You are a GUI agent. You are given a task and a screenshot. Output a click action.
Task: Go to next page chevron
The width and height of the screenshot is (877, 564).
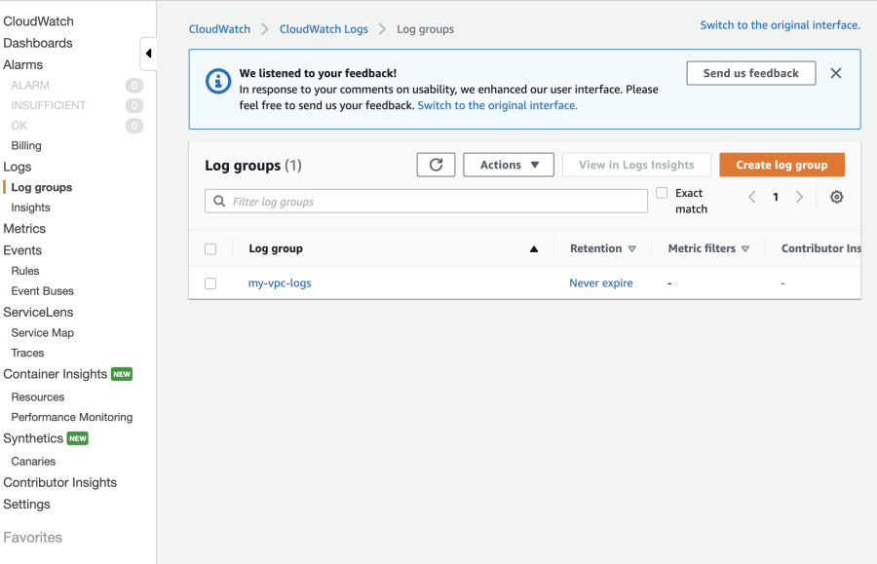[x=799, y=197]
